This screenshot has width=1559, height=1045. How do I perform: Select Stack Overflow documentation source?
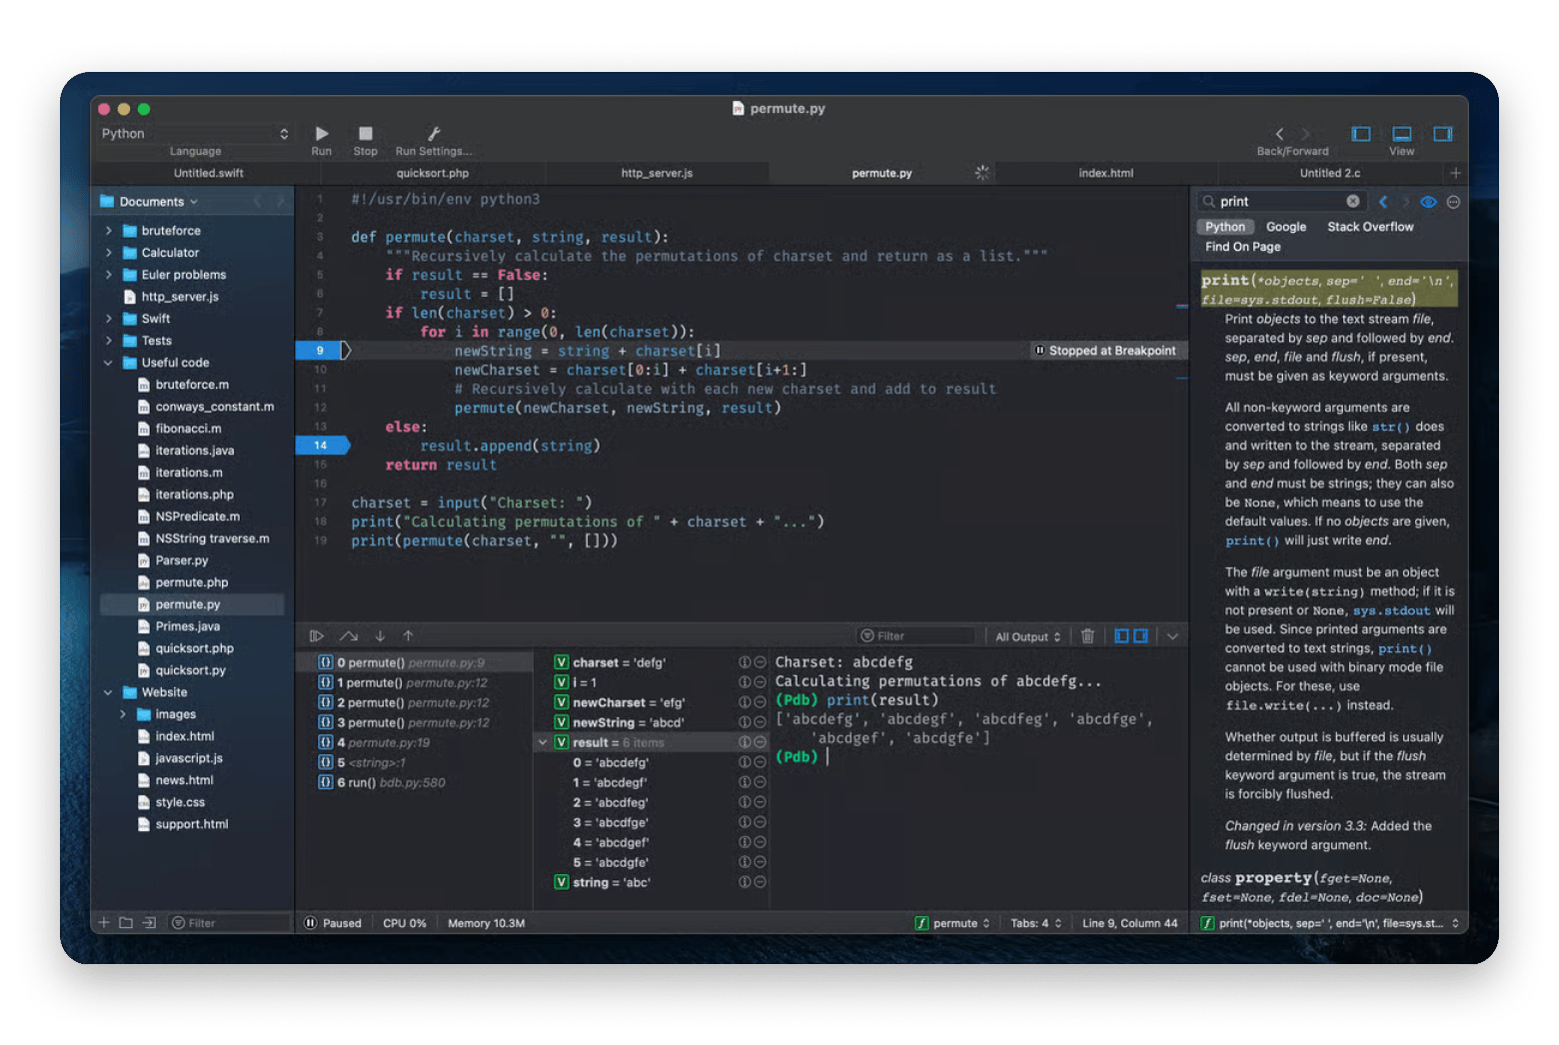[1370, 227]
